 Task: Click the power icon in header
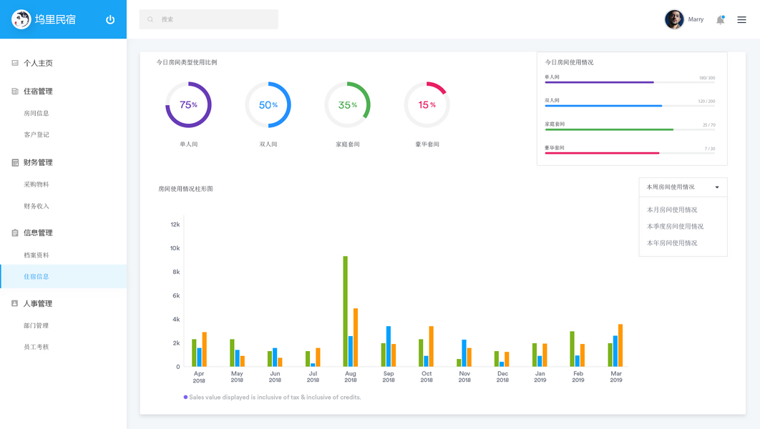click(x=110, y=19)
